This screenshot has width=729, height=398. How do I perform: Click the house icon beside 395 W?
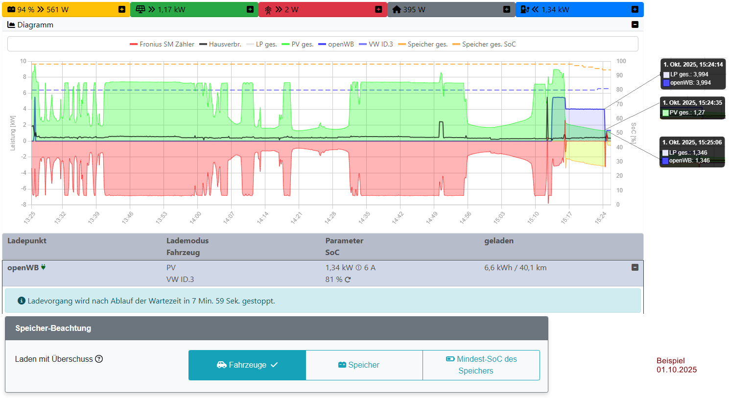coord(397,9)
